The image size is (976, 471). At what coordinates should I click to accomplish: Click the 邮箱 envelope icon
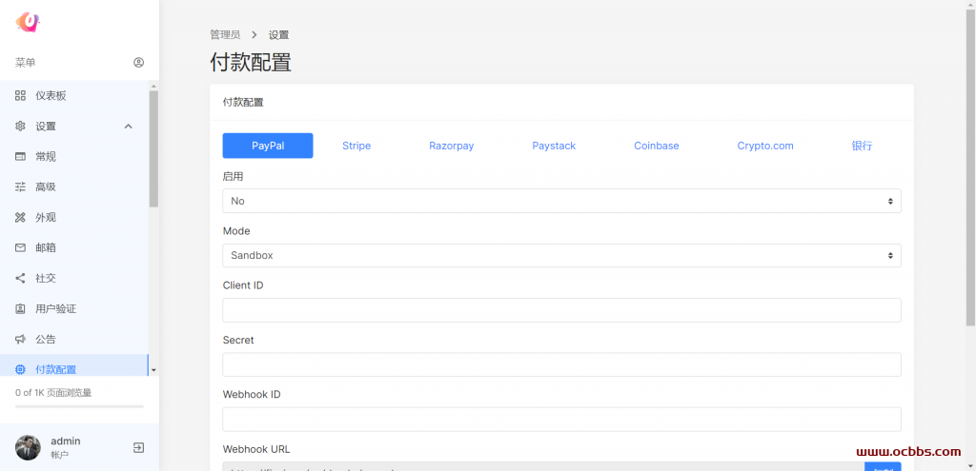pos(20,247)
